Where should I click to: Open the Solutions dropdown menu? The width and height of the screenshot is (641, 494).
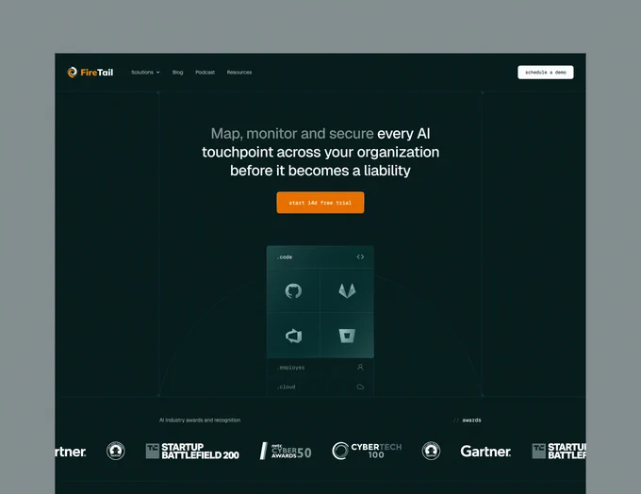145,73
